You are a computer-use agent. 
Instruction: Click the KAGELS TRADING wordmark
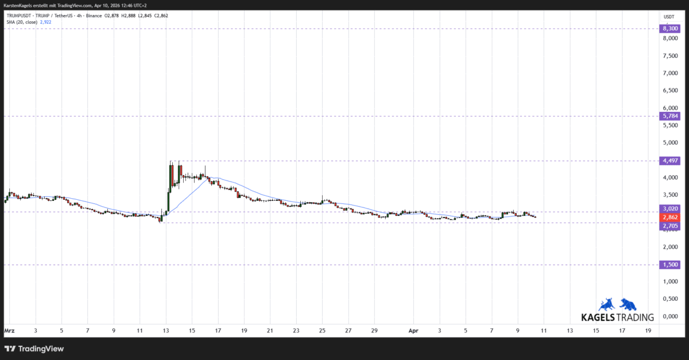coord(619,316)
